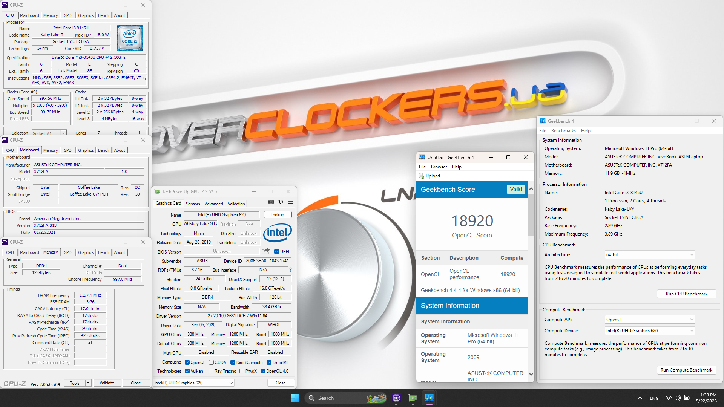Image resolution: width=724 pixels, height=407 pixels.
Task: Toggle the DirectCompute checkbox
Action: (233, 363)
